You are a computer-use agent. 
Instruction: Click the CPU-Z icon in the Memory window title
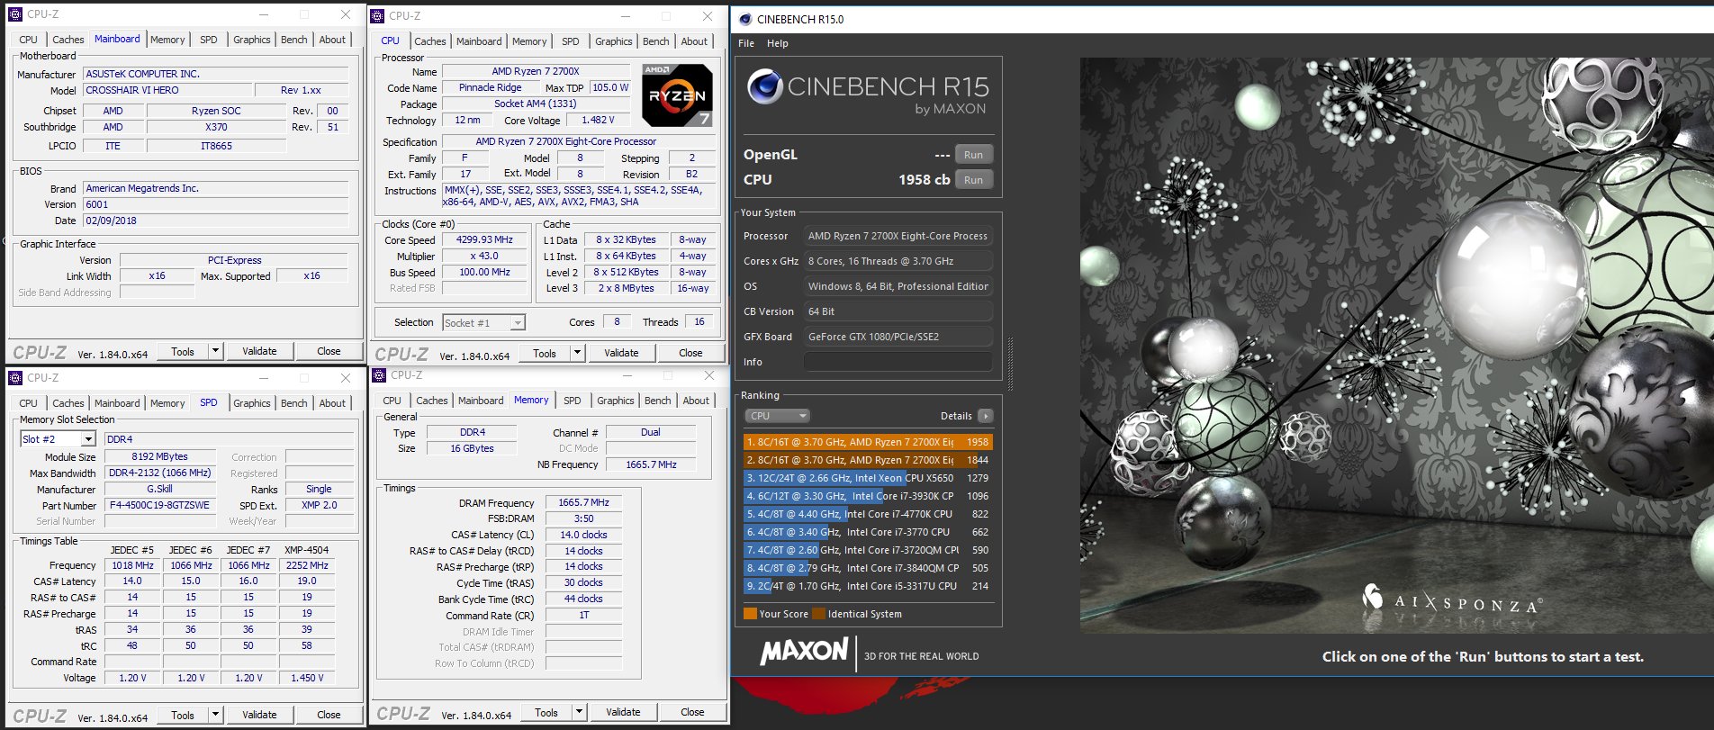pyautogui.click(x=379, y=375)
